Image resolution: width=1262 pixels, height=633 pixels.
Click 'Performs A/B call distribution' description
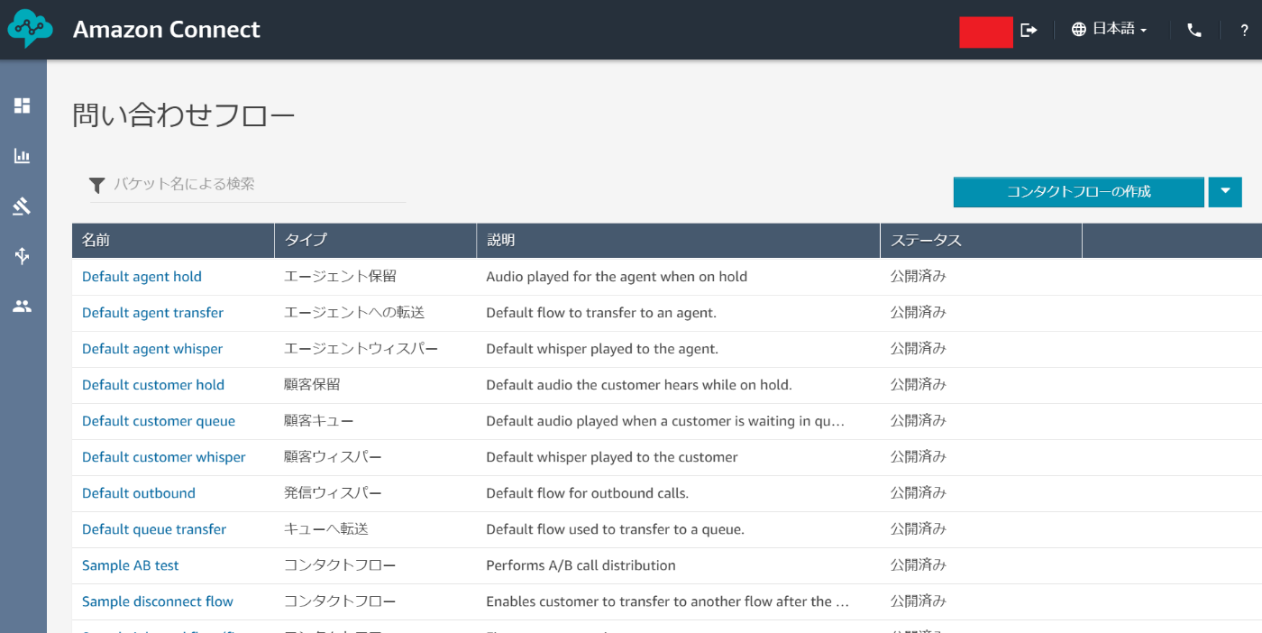click(x=581, y=565)
